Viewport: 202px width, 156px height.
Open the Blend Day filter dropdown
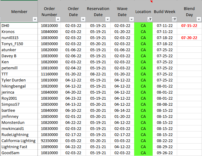coord(199,19)
